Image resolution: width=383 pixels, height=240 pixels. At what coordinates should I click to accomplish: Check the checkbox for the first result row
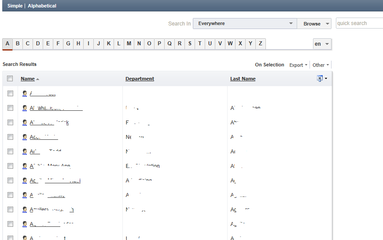10,94
